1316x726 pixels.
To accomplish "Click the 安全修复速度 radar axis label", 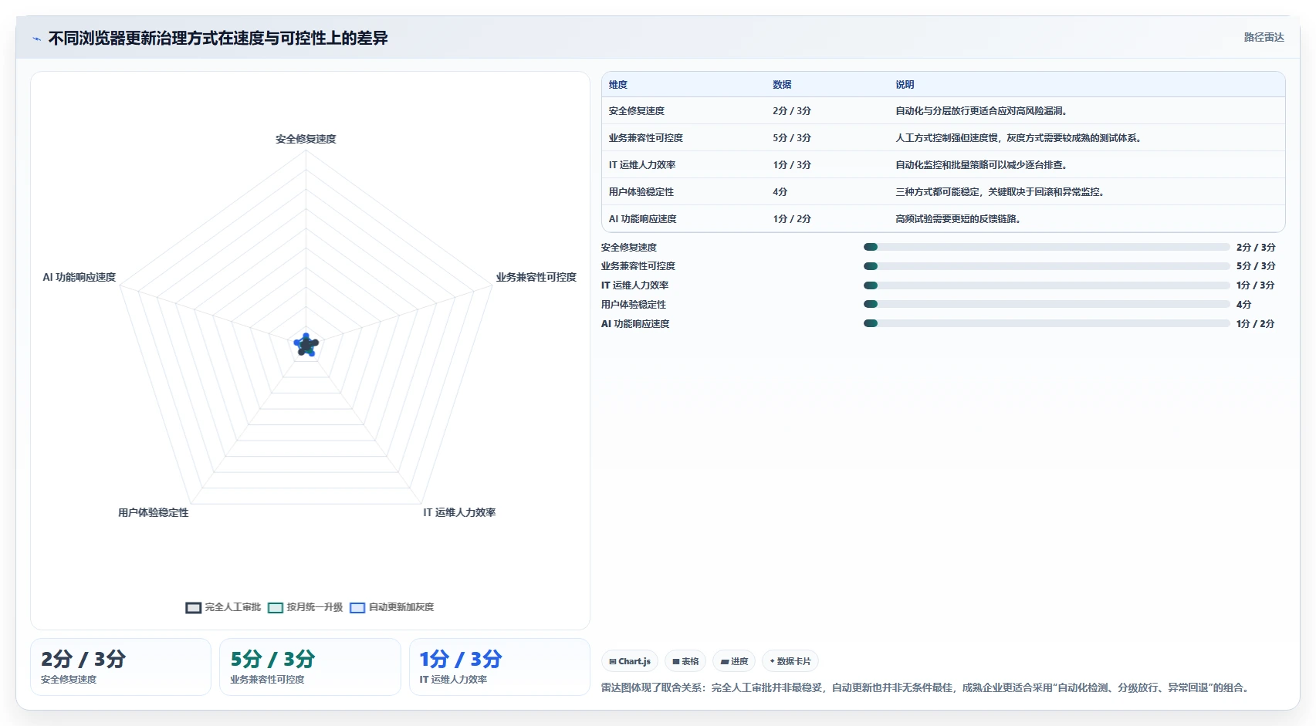I will pos(306,139).
